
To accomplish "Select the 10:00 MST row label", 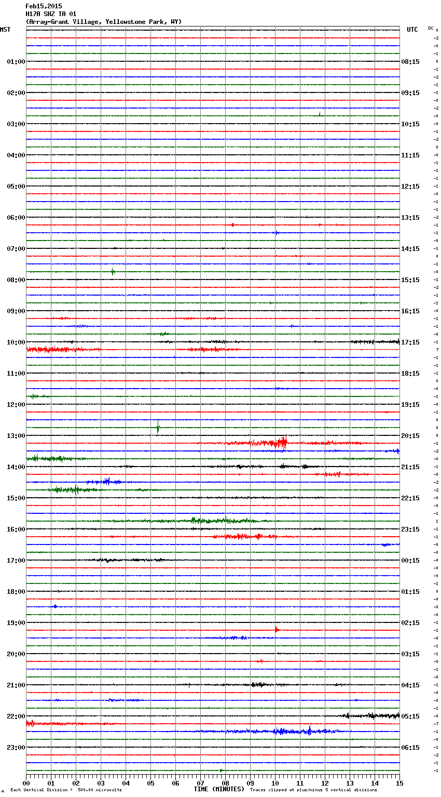I will pyautogui.click(x=16, y=342).
